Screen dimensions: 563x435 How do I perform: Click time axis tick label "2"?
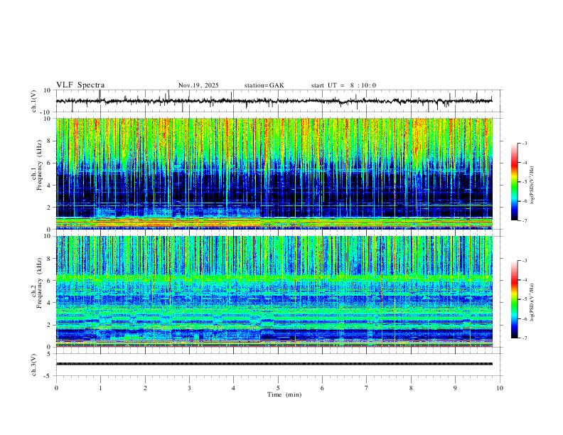(x=145, y=388)
